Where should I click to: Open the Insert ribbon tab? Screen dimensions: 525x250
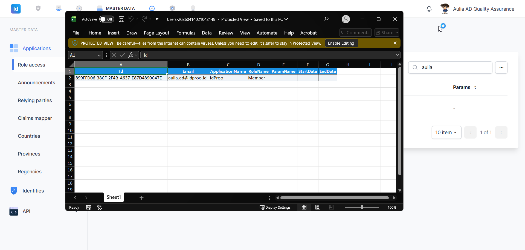pyautogui.click(x=114, y=33)
